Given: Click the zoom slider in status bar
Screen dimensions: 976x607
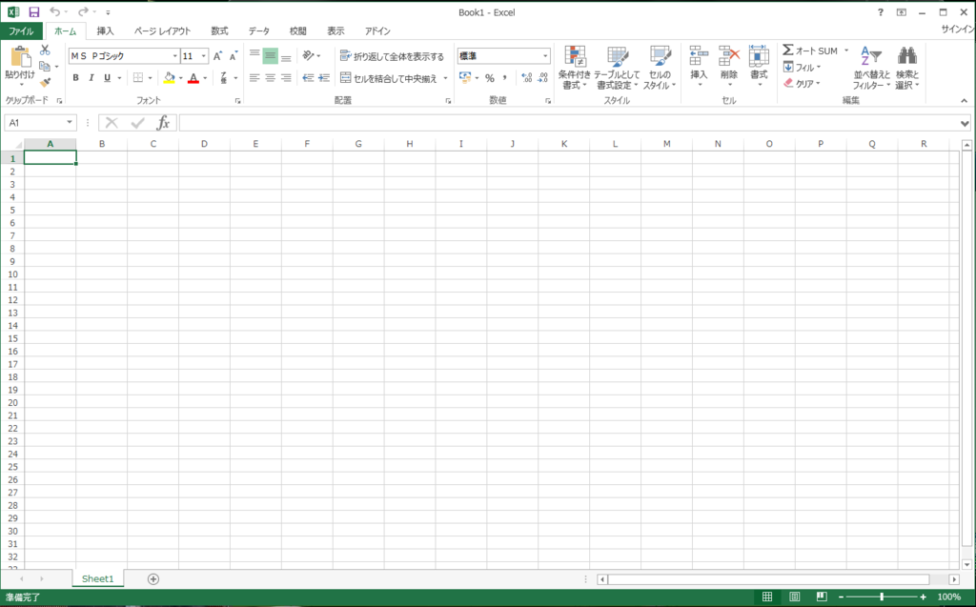Looking at the screenshot, I should click(x=882, y=597).
